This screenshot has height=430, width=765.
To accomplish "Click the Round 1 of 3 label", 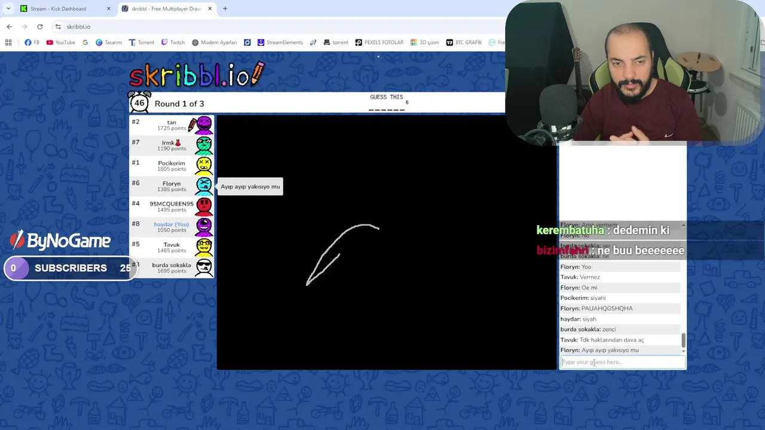I will [x=179, y=103].
